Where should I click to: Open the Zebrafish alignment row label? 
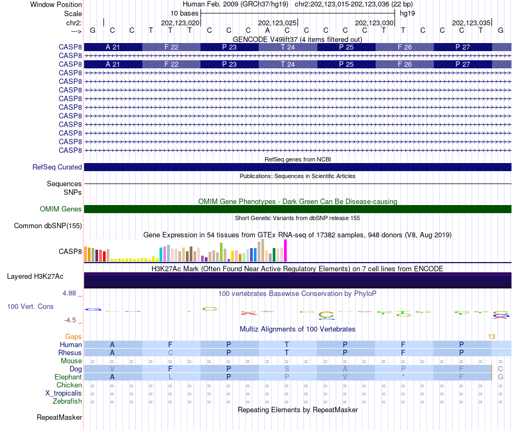tap(67, 401)
